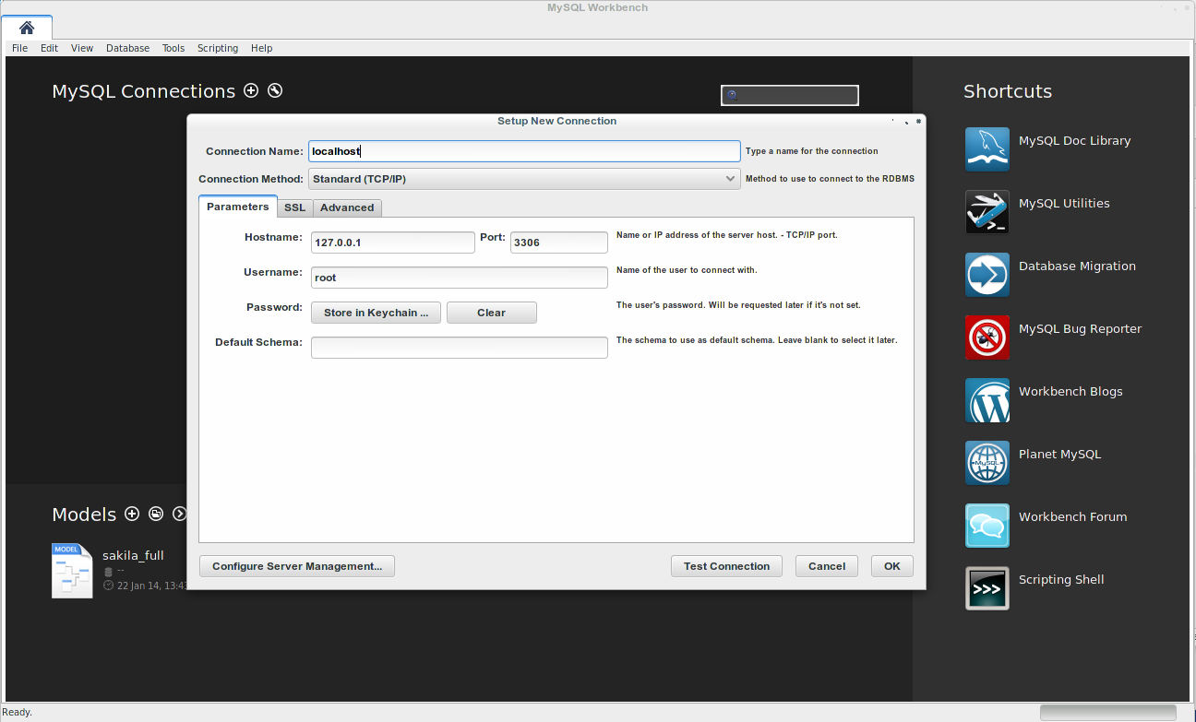Close the Setup New Connection dialog
The image size is (1196, 722).
[919, 121]
